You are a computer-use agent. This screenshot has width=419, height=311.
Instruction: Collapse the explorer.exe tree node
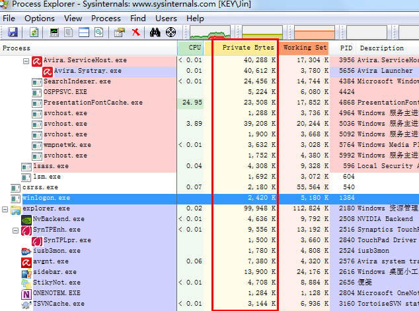point(5,209)
